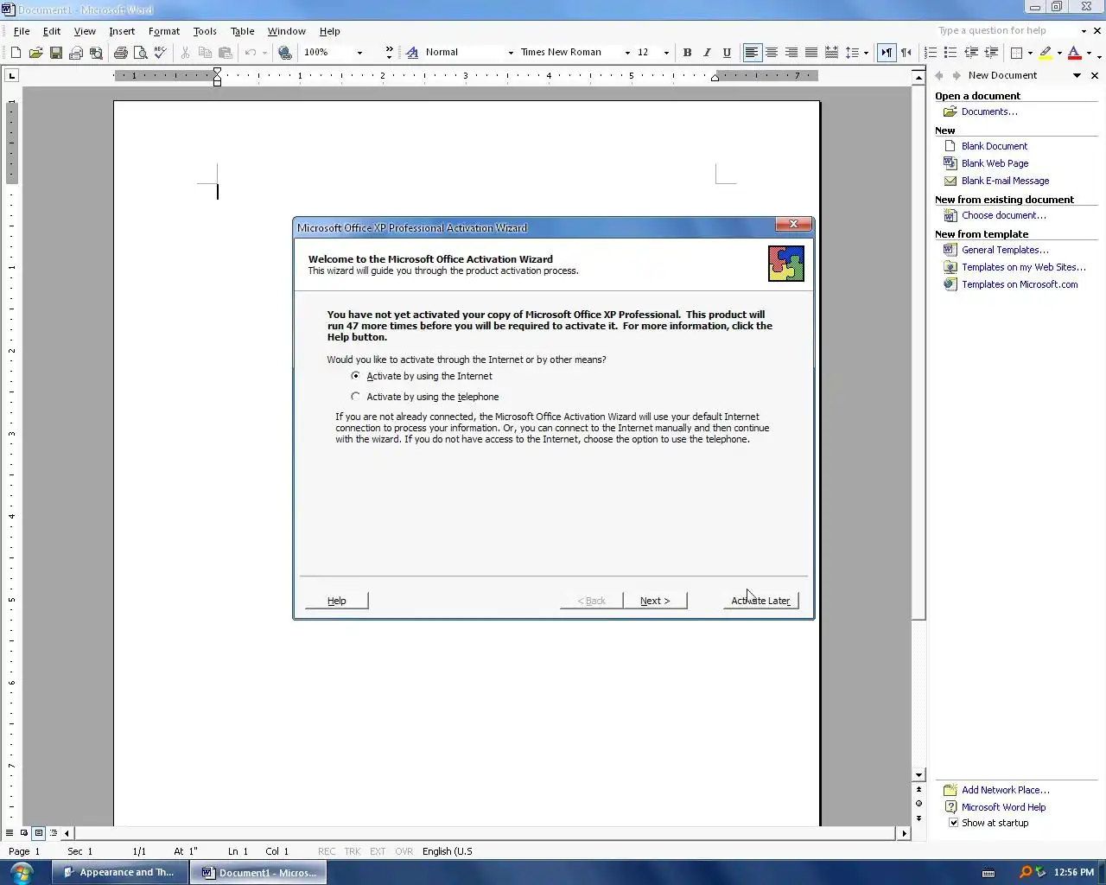Screen dimensions: 1106x885
Task: Click Activate Later button
Action: pos(760,601)
